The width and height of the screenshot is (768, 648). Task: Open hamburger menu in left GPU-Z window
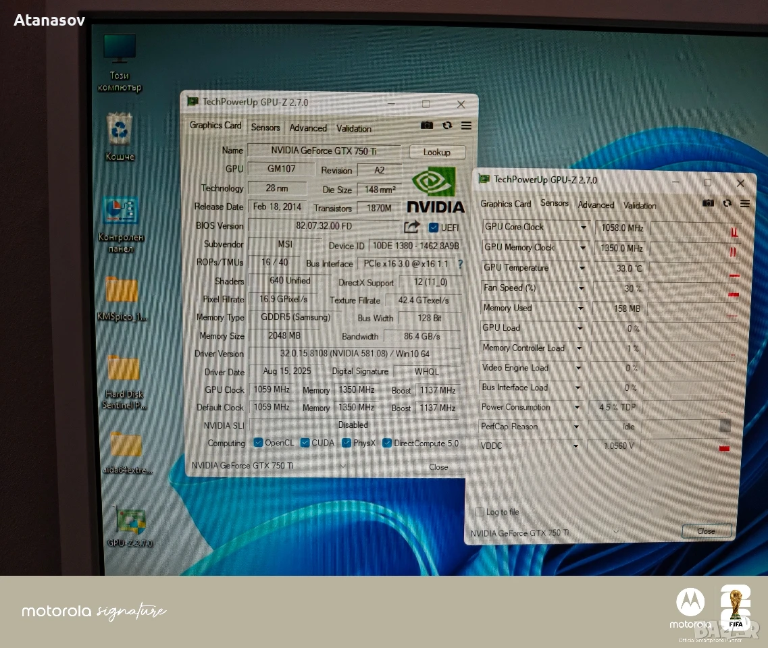click(466, 126)
